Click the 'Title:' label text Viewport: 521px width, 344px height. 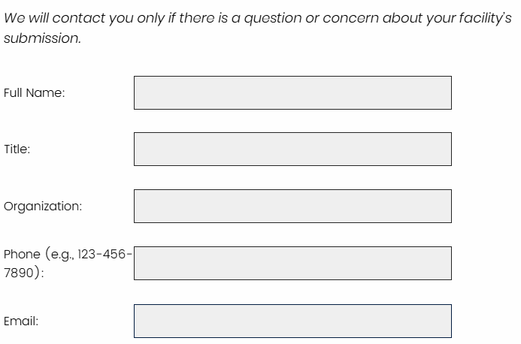coord(17,149)
